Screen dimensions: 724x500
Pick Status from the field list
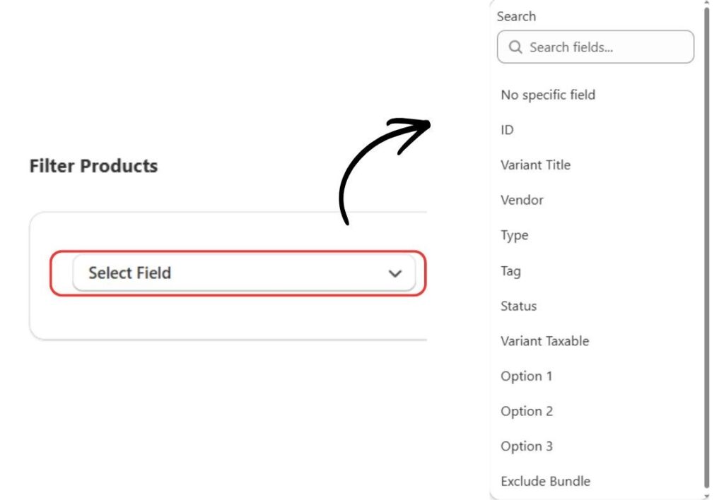[x=518, y=306]
